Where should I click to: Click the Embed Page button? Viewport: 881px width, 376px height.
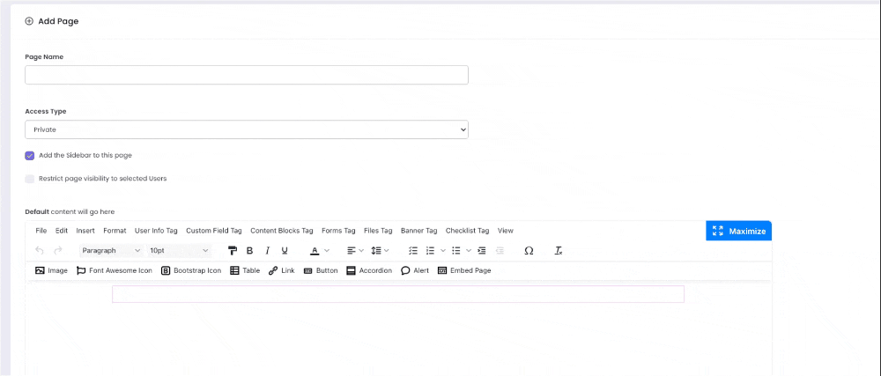463,270
